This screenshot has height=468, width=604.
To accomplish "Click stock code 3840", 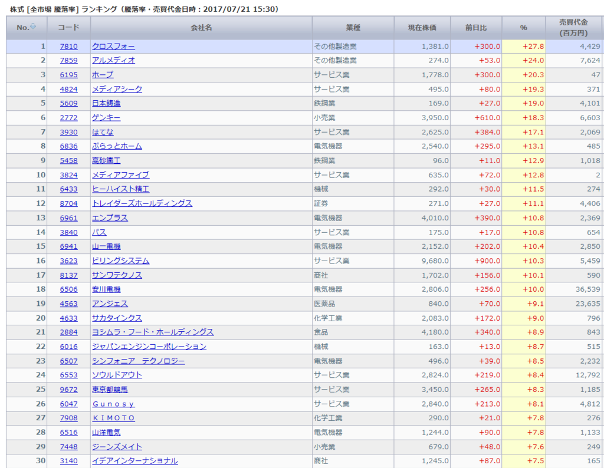I will tap(68, 232).
